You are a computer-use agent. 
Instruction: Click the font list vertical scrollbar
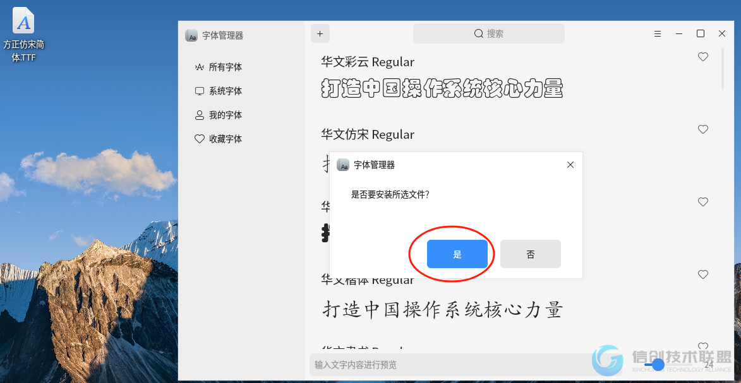722,69
